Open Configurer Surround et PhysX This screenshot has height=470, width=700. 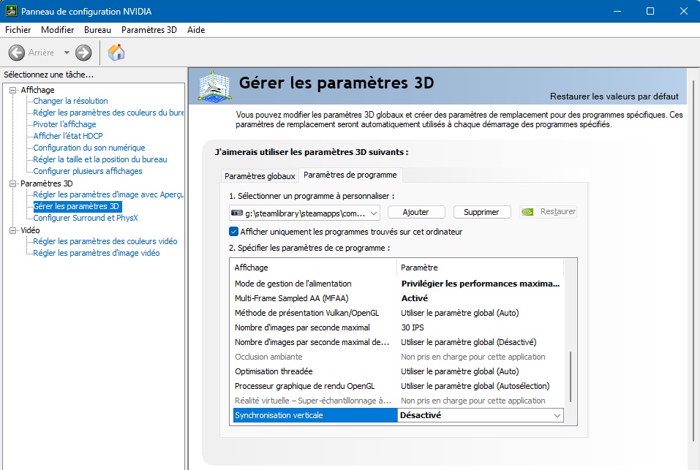click(x=86, y=218)
